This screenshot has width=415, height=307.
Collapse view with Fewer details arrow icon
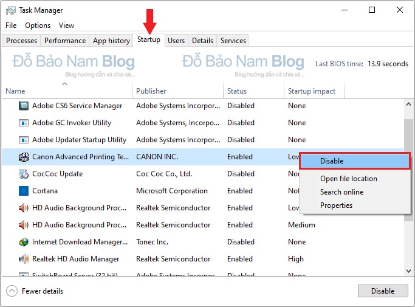click(12, 291)
